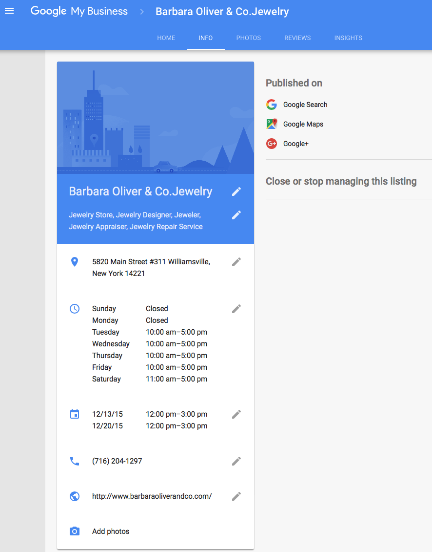The image size is (432, 552).
Task: Click phone number (716) 204-1297
Action: pyautogui.click(x=117, y=461)
